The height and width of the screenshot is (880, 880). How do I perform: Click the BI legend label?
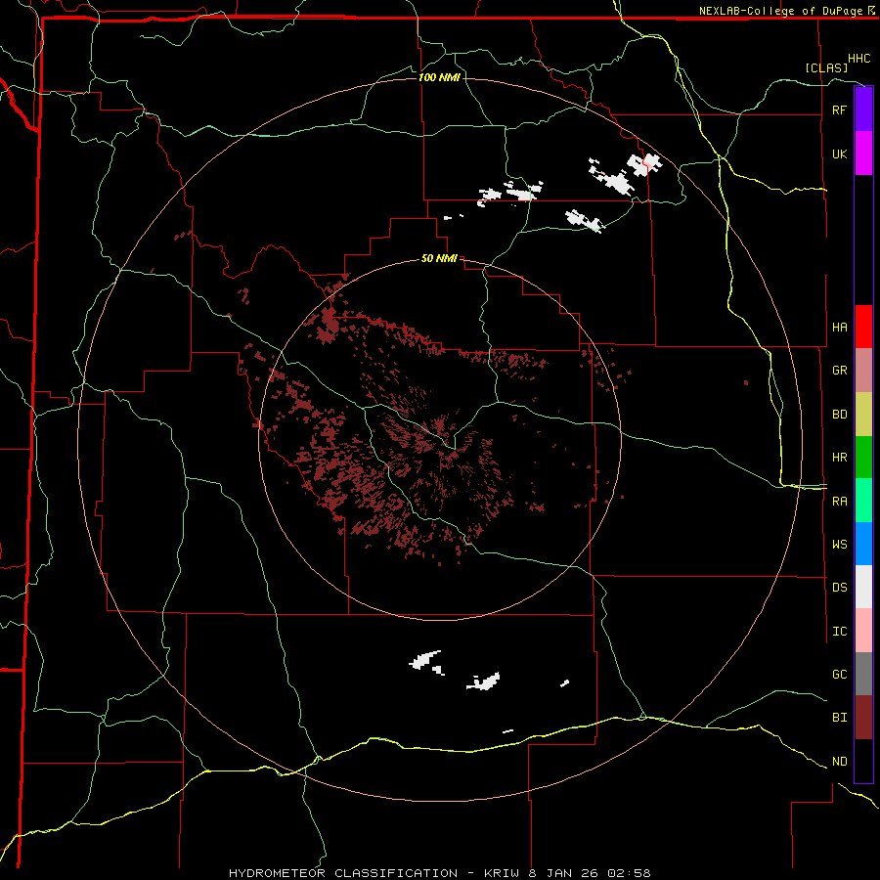(839, 718)
